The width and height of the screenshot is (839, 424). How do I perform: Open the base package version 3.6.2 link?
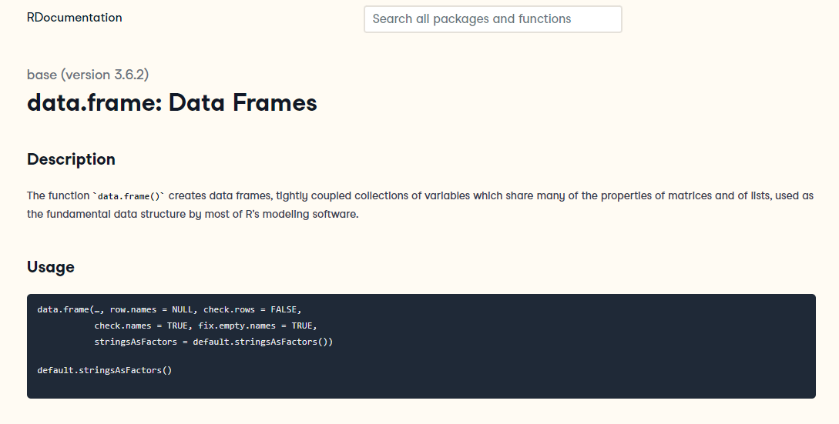88,75
